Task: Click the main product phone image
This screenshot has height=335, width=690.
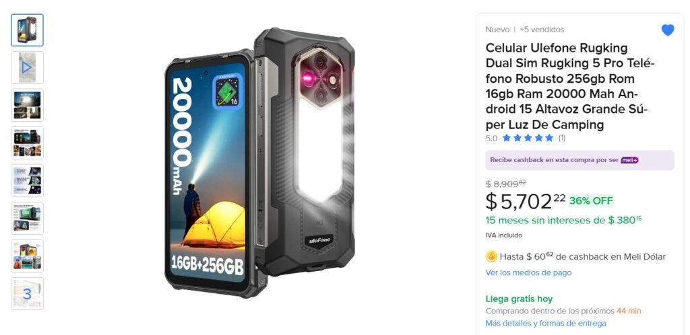Action: tap(260, 162)
